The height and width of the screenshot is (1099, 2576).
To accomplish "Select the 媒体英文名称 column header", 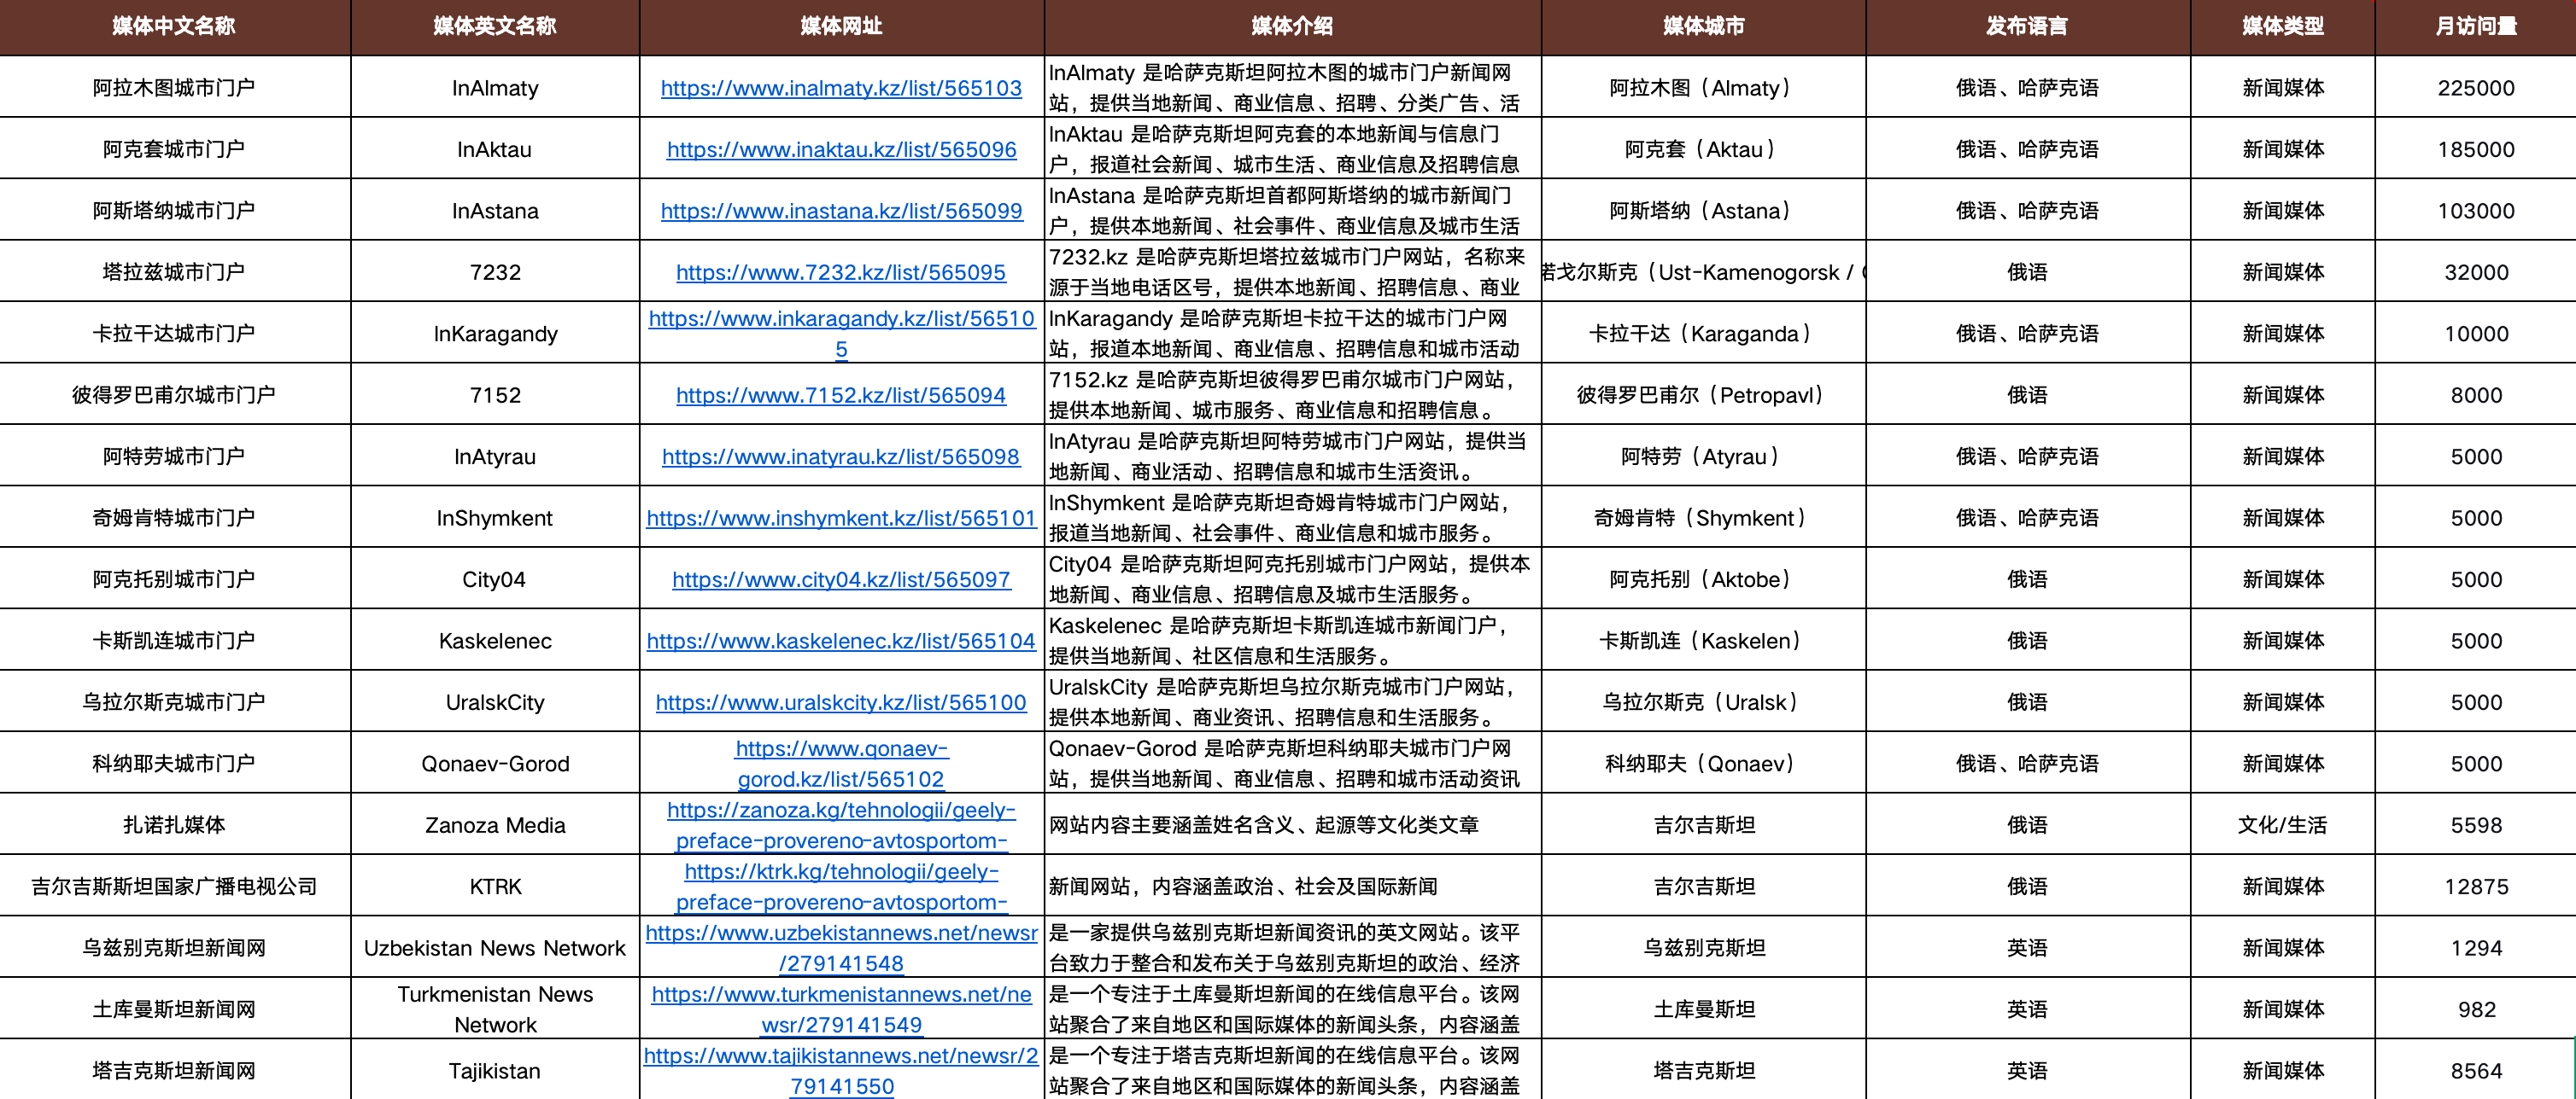I will pos(495,27).
